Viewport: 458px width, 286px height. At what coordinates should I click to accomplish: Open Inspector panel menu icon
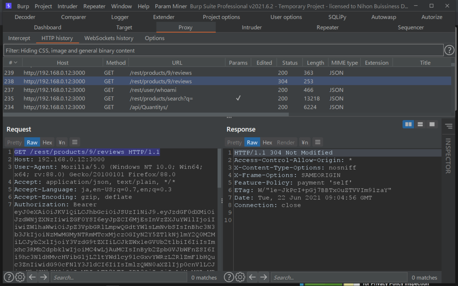tap(448, 126)
